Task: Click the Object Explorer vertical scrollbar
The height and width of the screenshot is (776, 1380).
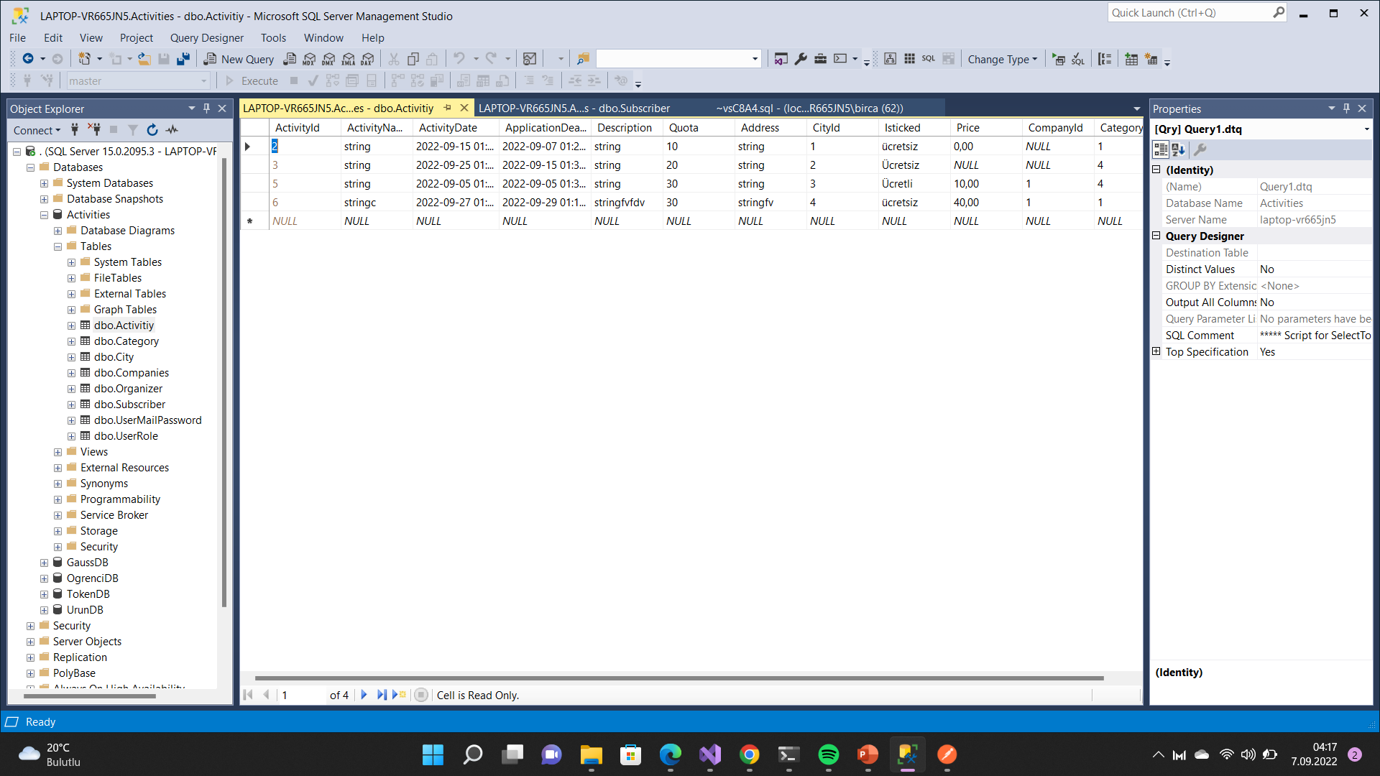Action: coord(224,381)
